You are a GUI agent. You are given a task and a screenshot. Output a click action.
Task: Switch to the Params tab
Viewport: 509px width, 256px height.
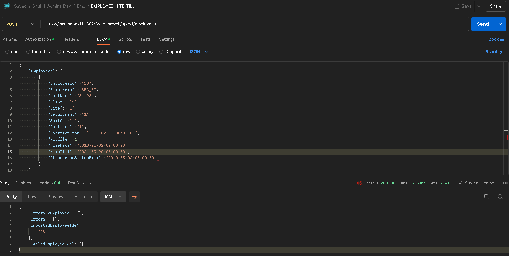pos(10,39)
